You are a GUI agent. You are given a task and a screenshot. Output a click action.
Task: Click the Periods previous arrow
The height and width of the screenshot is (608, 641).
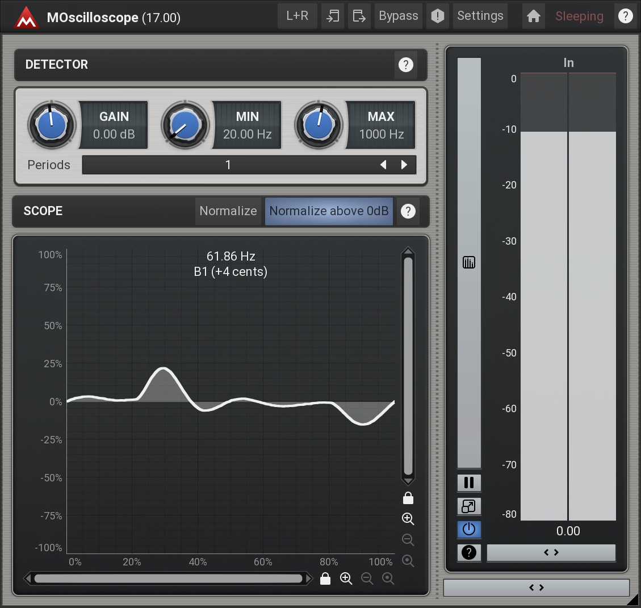383,165
